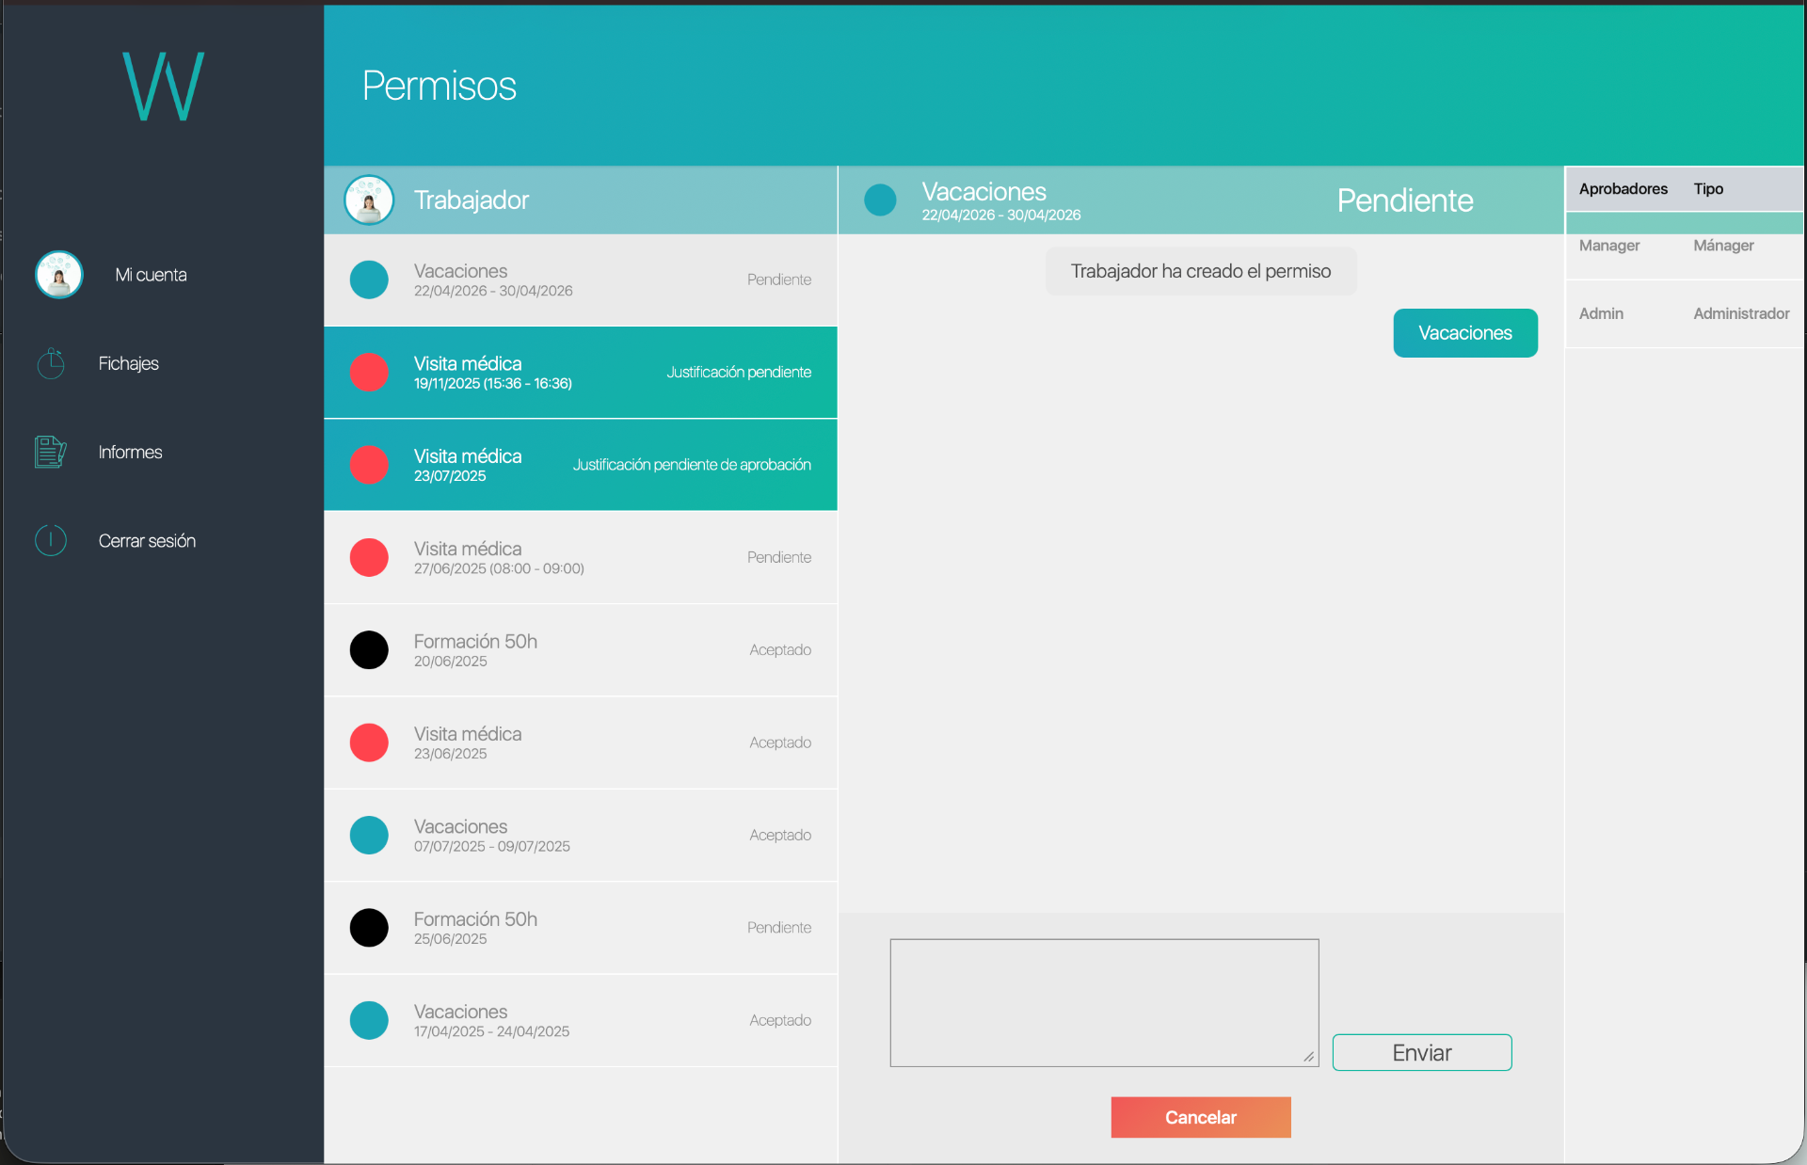Click the Trabajador header label

472,200
